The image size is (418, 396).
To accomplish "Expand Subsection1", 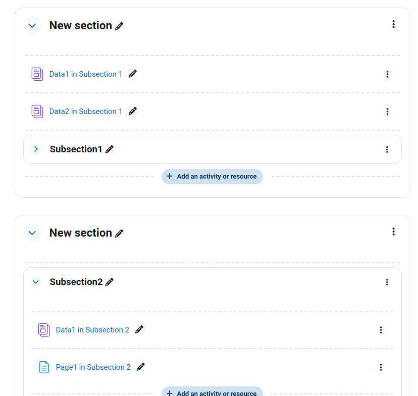I will coord(36,149).
